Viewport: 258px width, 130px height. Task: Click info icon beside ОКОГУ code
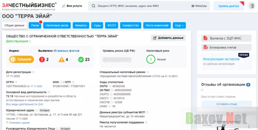(x=111, y=98)
